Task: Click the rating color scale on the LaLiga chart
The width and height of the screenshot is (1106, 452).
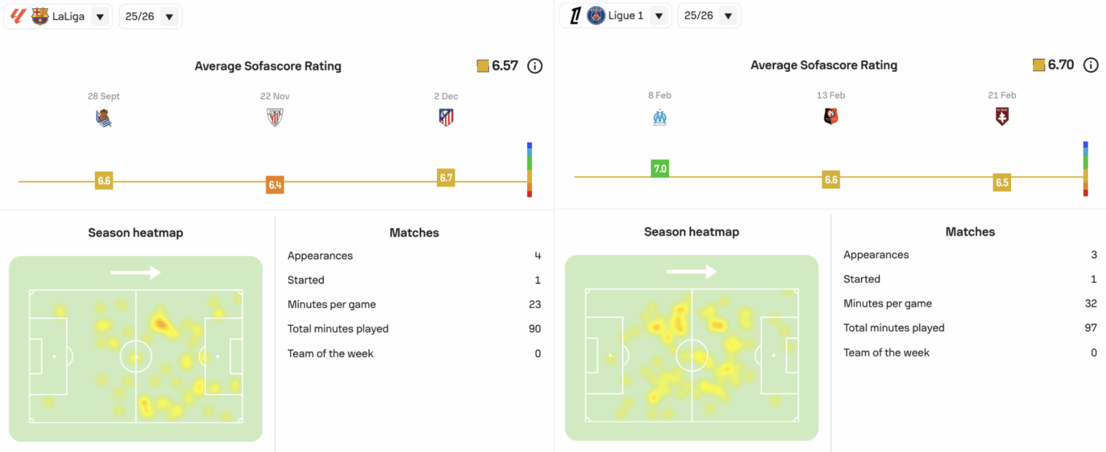Action: pyautogui.click(x=529, y=169)
